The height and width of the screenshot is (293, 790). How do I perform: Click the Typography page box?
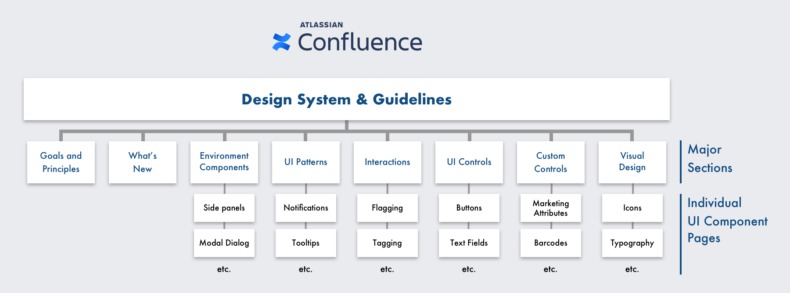point(632,243)
